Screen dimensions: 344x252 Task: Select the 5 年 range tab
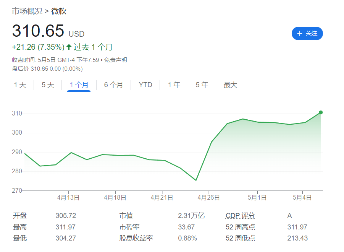pyautogui.click(x=202, y=85)
